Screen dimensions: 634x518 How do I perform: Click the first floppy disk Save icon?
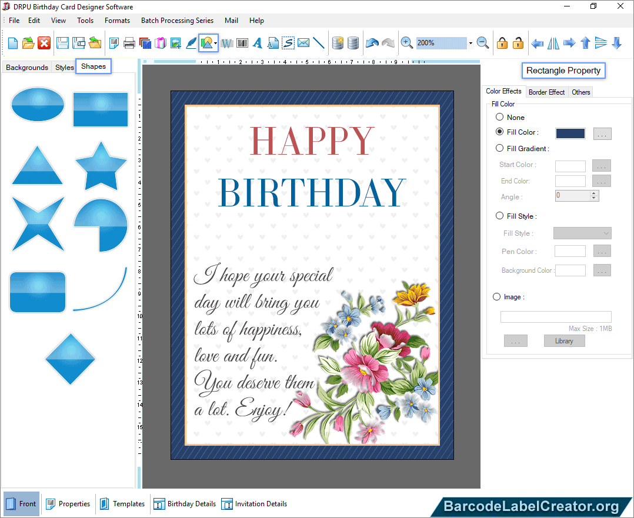point(62,43)
